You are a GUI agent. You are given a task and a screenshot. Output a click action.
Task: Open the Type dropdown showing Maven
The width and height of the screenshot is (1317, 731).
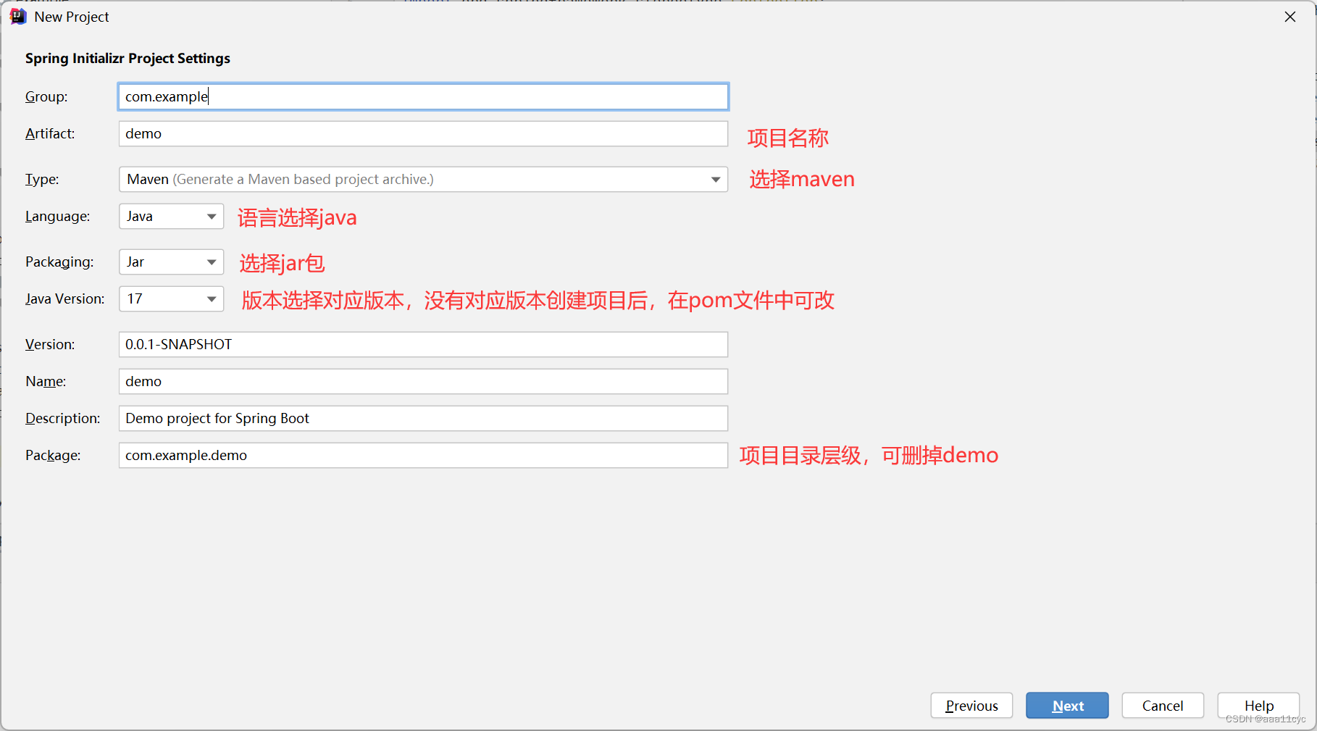tap(423, 179)
